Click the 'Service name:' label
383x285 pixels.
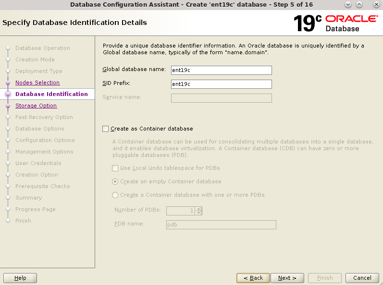pos(122,97)
